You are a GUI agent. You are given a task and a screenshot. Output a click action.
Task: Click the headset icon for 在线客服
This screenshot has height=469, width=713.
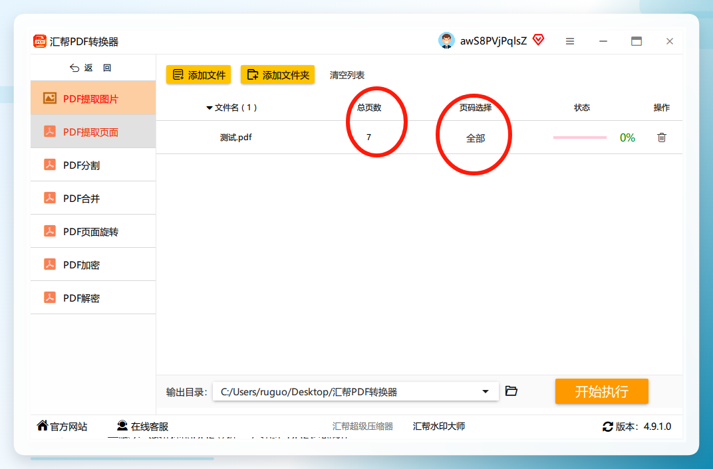pyautogui.click(x=122, y=426)
